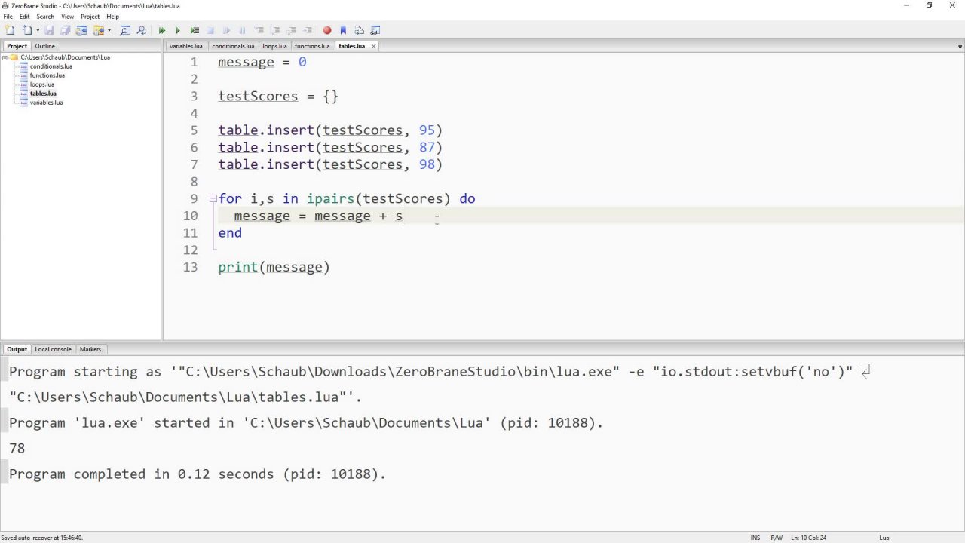The height and width of the screenshot is (543, 965).
Task: Switch to the loops.lua tab
Action: (274, 46)
